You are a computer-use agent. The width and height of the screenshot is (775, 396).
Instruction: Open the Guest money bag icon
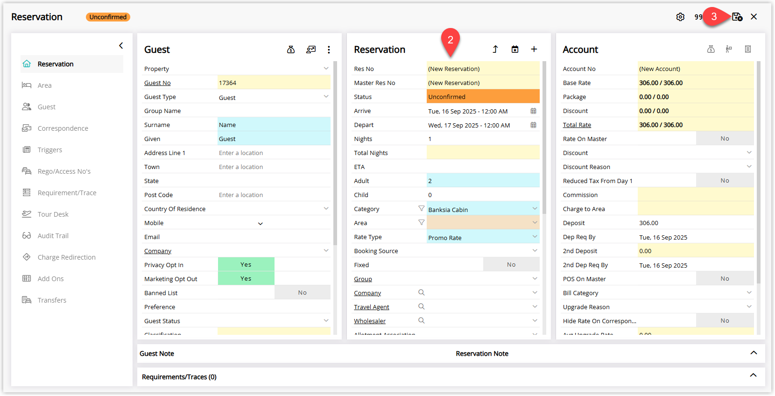click(x=291, y=49)
